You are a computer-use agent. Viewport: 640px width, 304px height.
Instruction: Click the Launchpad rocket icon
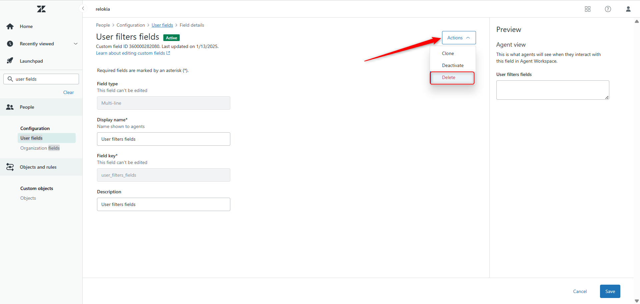[x=10, y=61]
